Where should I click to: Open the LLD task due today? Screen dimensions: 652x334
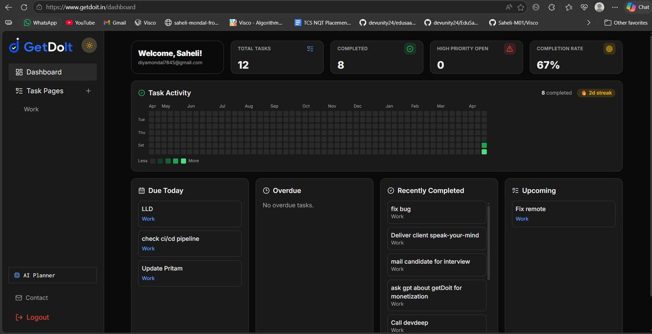pyautogui.click(x=190, y=214)
